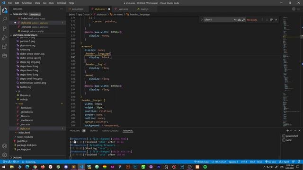Toggle Use Regular Expression in find widget
The width and height of the screenshot is (303, 170).
pyautogui.click(x=243, y=20)
